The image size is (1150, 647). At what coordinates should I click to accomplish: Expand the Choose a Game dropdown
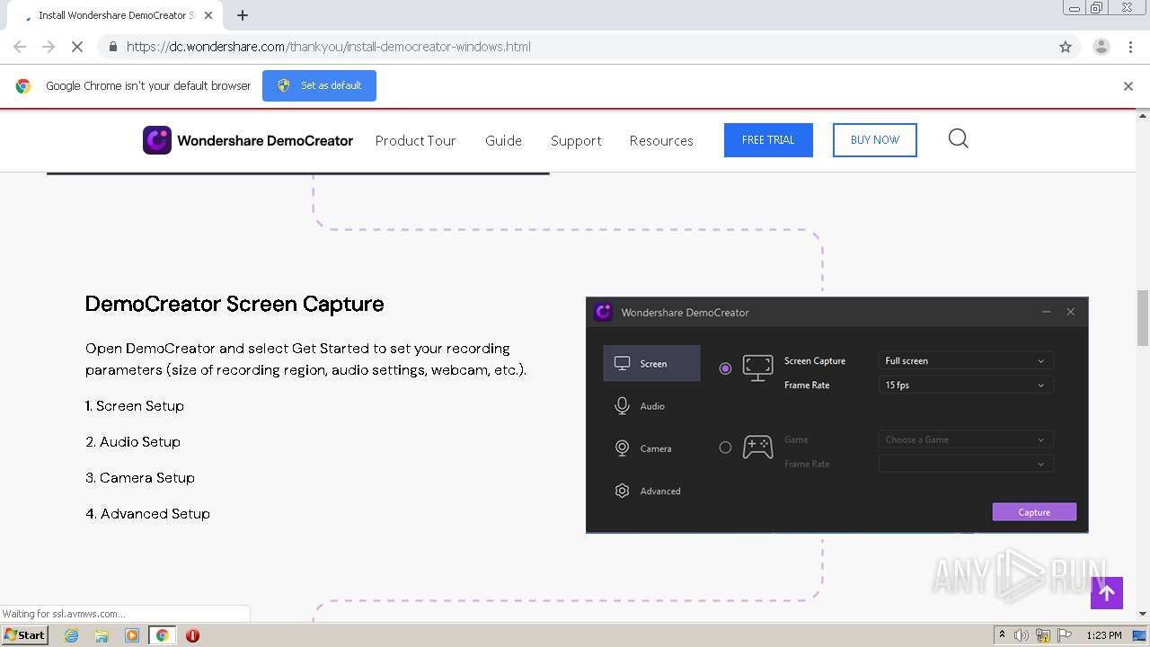coord(966,439)
